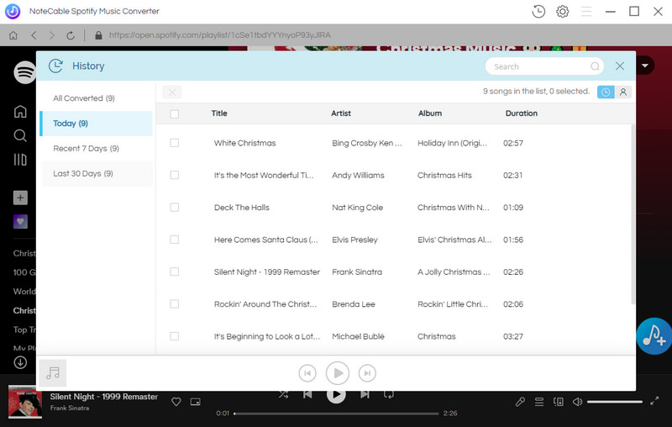Expand the Spotify account dropdown arrow
This screenshot has height=427, width=672.
coord(646,66)
